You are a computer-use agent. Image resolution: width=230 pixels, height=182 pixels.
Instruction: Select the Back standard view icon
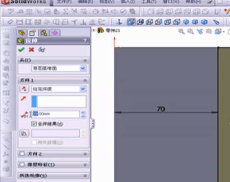point(140,22)
